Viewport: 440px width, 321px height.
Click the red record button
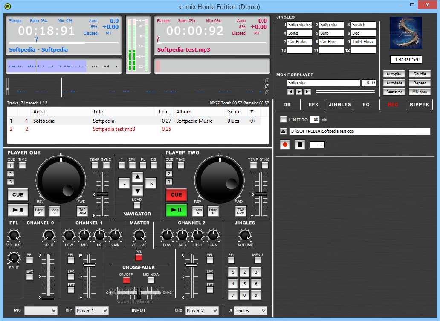coord(285,145)
